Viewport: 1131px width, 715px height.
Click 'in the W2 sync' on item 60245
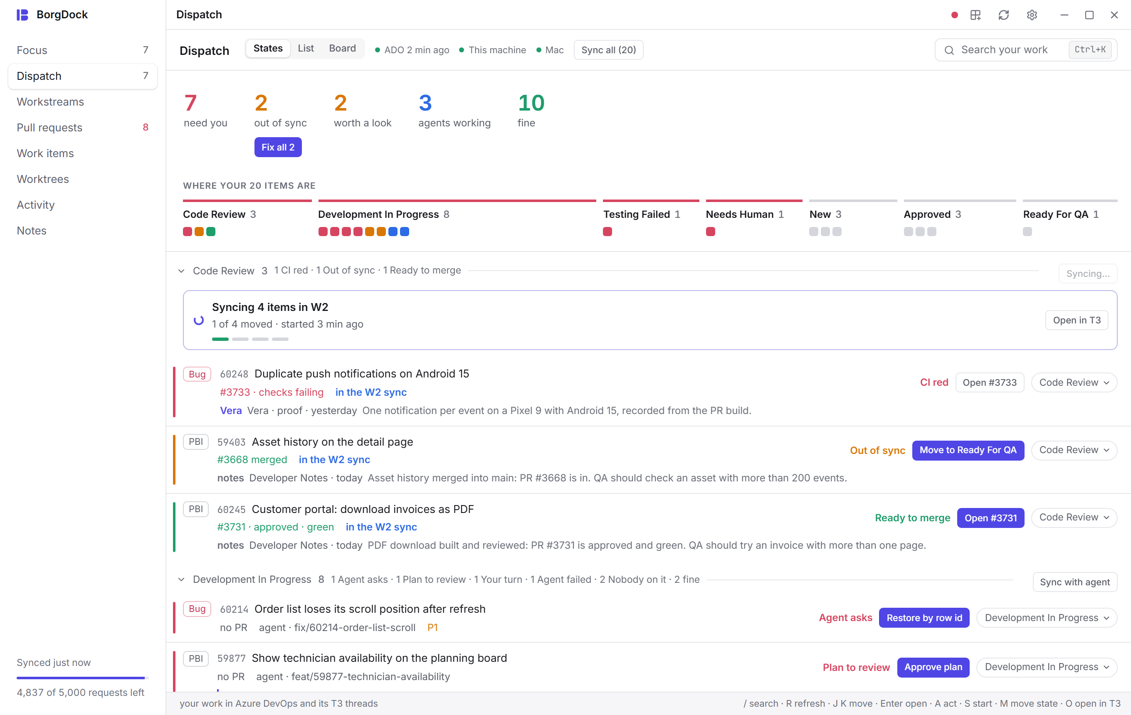click(x=381, y=527)
